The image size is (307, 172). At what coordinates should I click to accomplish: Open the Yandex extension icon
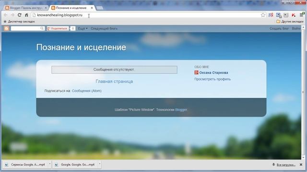(x=271, y=15)
